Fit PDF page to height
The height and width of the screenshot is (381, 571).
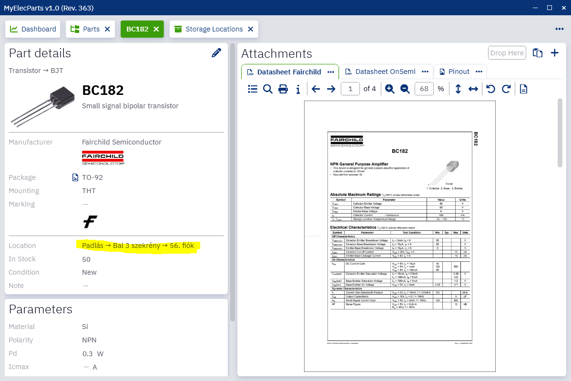(x=458, y=89)
